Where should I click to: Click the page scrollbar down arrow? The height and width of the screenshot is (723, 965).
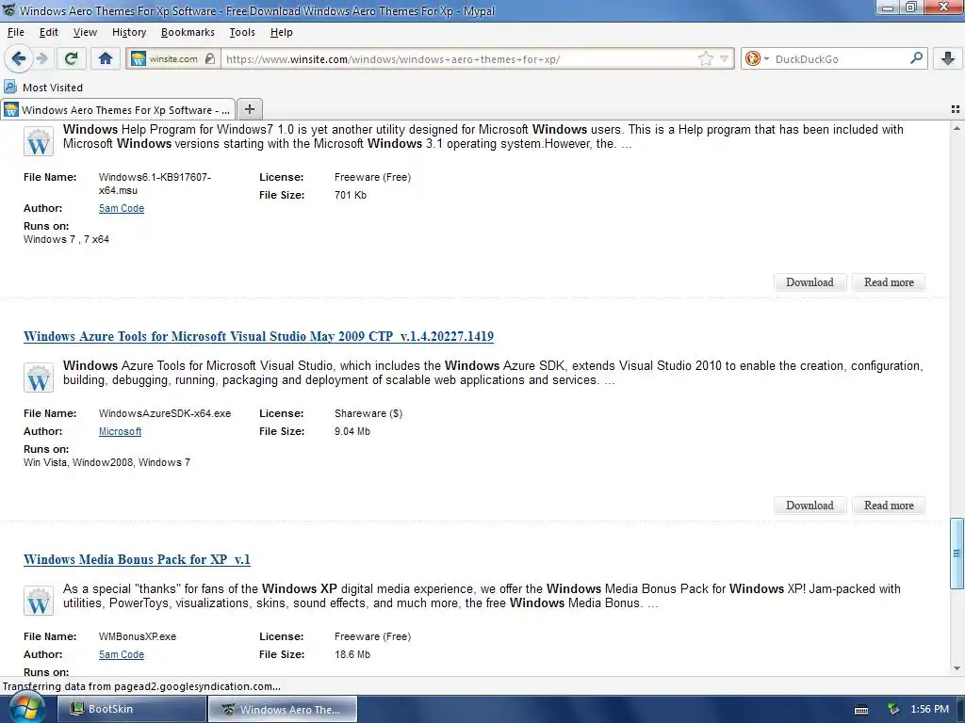[x=957, y=667]
